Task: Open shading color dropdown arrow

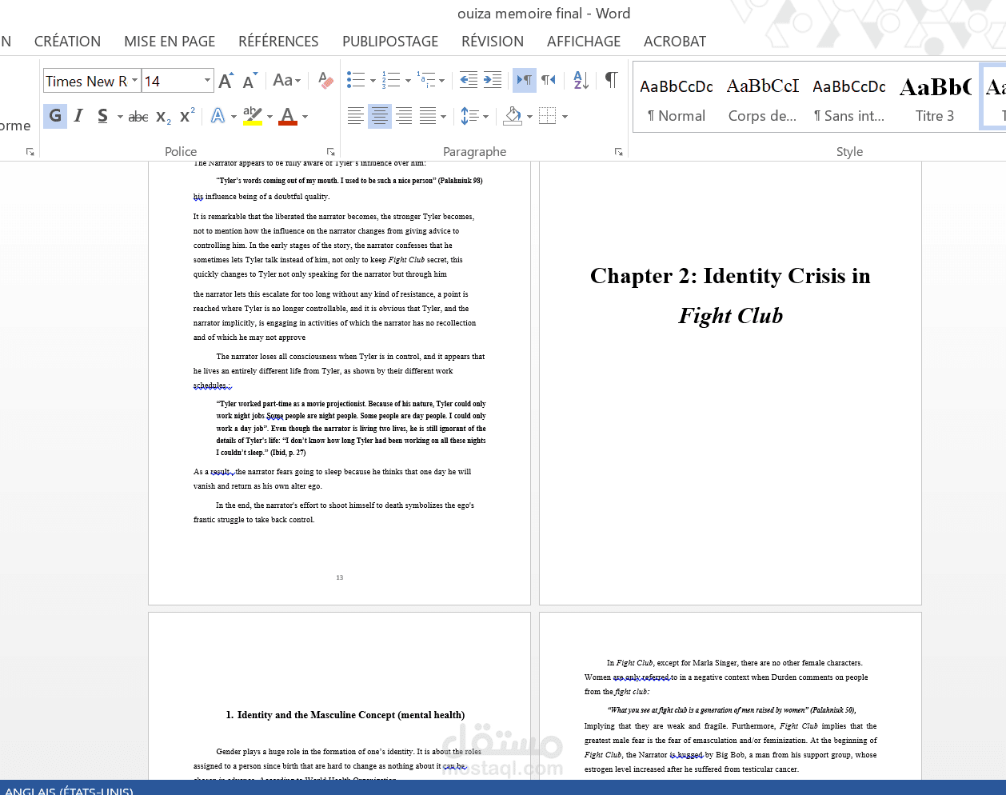Action: pyautogui.click(x=529, y=117)
